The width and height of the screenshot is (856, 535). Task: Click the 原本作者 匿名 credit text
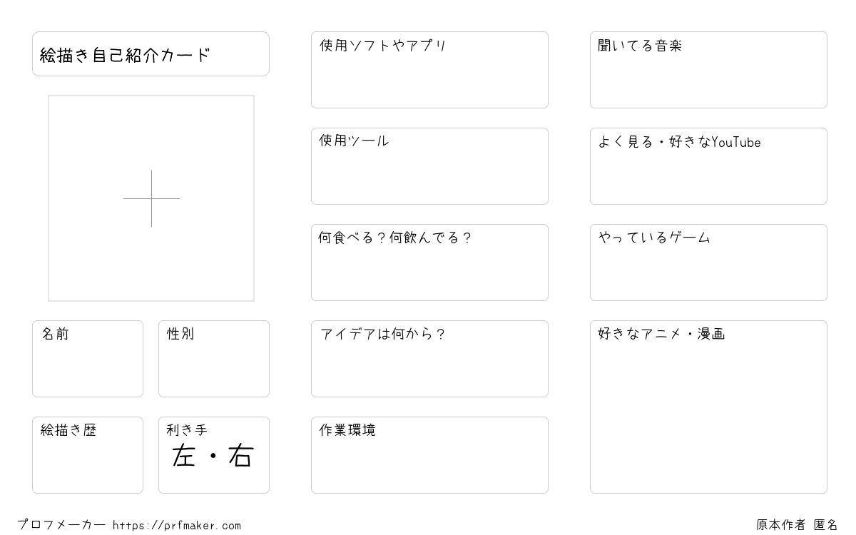point(797,525)
